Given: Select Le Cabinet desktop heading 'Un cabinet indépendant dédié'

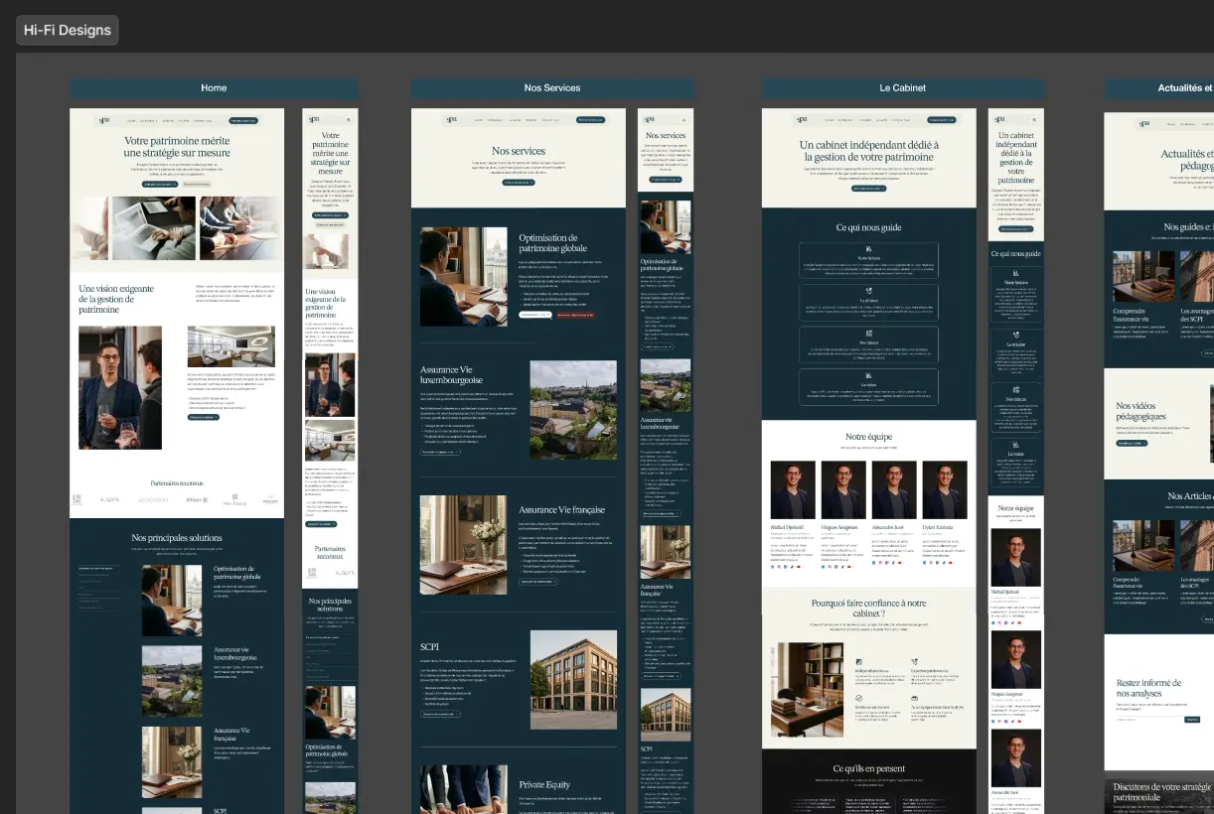Looking at the screenshot, I should tap(869, 151).
